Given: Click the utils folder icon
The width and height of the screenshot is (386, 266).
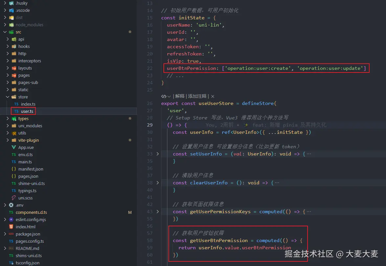Looking at the screenshot, I should coord(14,133).
